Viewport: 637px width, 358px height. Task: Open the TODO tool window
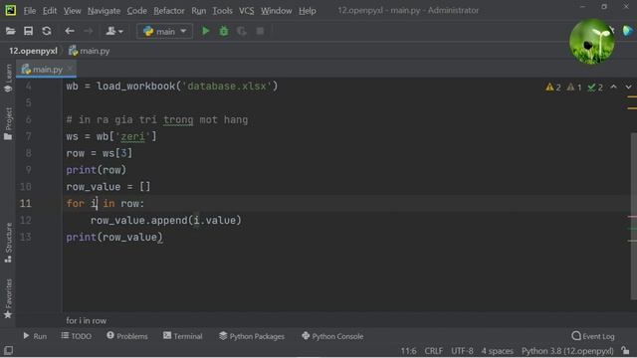tap(77, 336)
